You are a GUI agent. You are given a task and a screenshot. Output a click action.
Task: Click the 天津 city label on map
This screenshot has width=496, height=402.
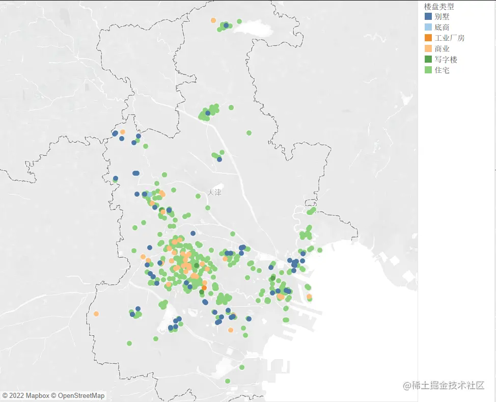(x=214, y=192)
